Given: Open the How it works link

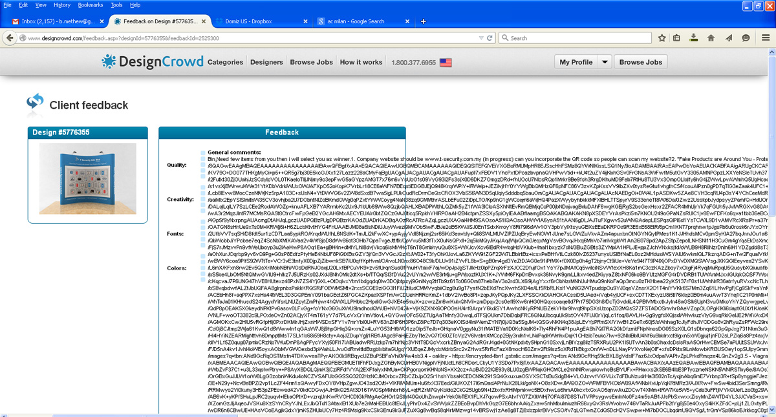Looking at the screenshot, I should click(361, 62).
